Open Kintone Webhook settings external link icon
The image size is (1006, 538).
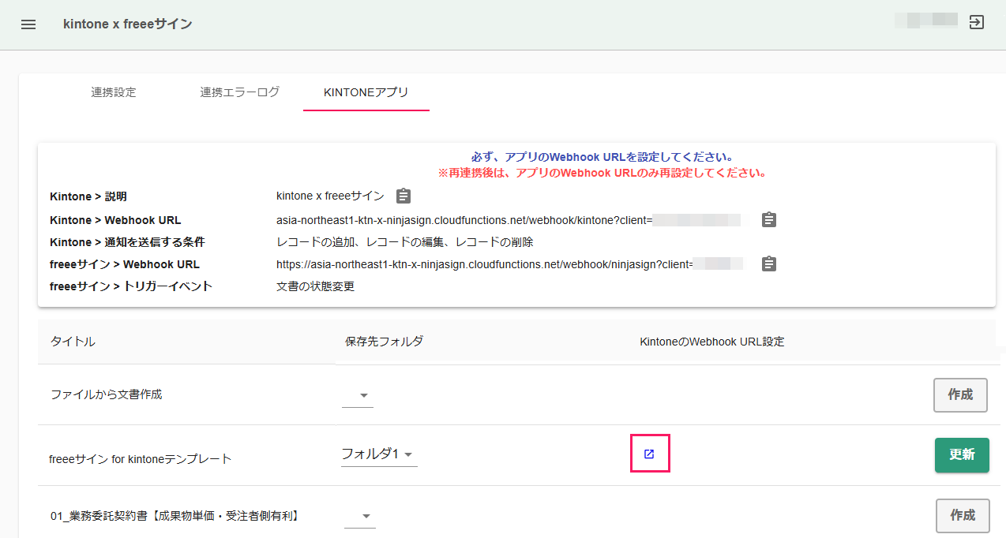649,454
